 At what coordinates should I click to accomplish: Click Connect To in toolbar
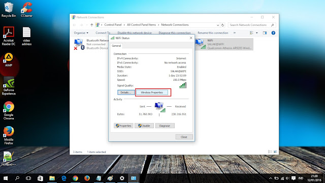coord(103,33)
